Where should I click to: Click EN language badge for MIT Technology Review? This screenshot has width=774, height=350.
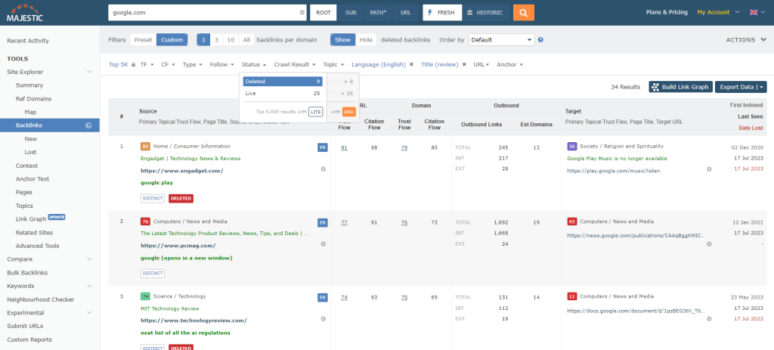(322, 297)
